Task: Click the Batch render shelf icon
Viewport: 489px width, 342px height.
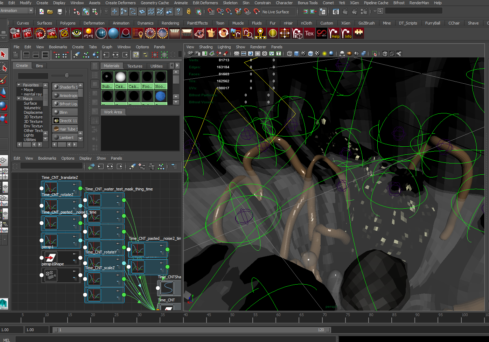Action: point(52,34)
